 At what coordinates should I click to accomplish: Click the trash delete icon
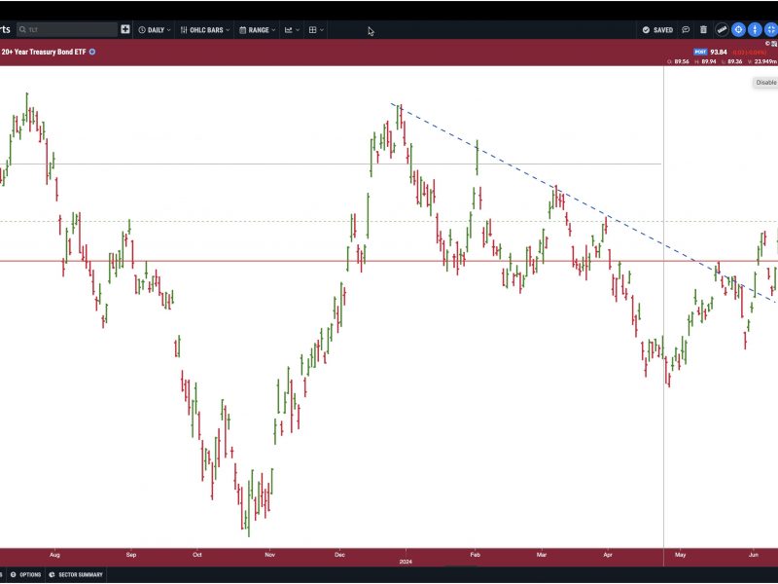tap(703, 30)
